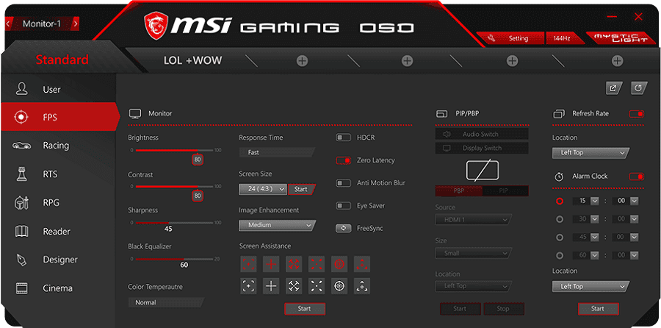Select the 30:00 alarm radio button
The width and height of the screenshot is (661, 328).
point(560,219)
